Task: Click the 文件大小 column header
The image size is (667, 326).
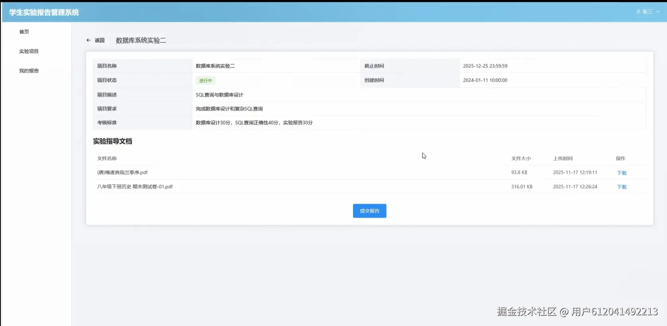Action: pyautogui.click(x=521, y=159)
